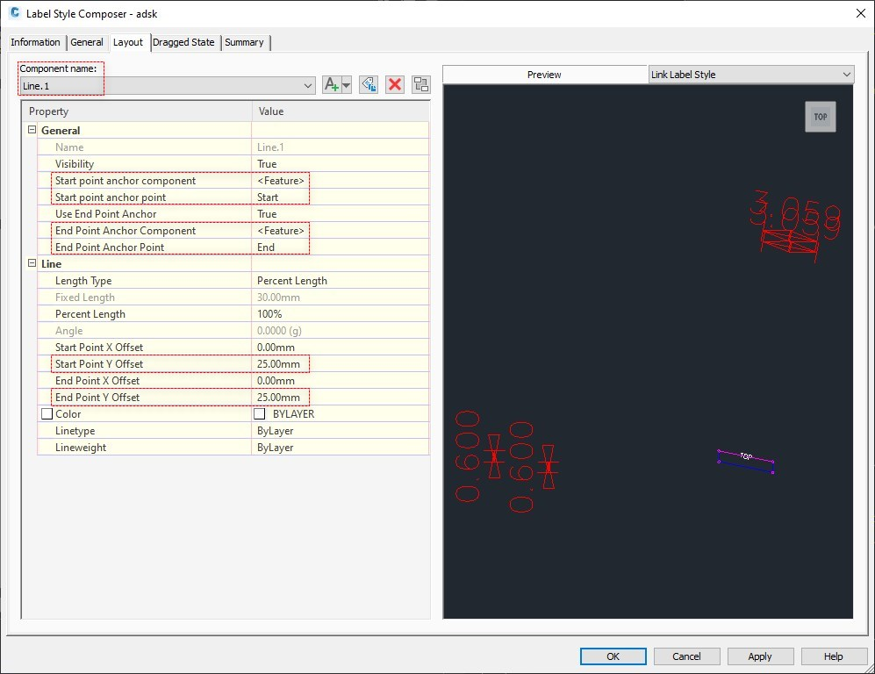This screenshot has height=674, width=875.
Task: Open the Dragged State tab
Action: (x=183, y=42)
